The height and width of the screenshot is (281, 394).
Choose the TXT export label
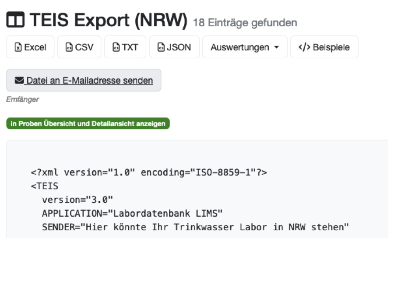[130, 47]
